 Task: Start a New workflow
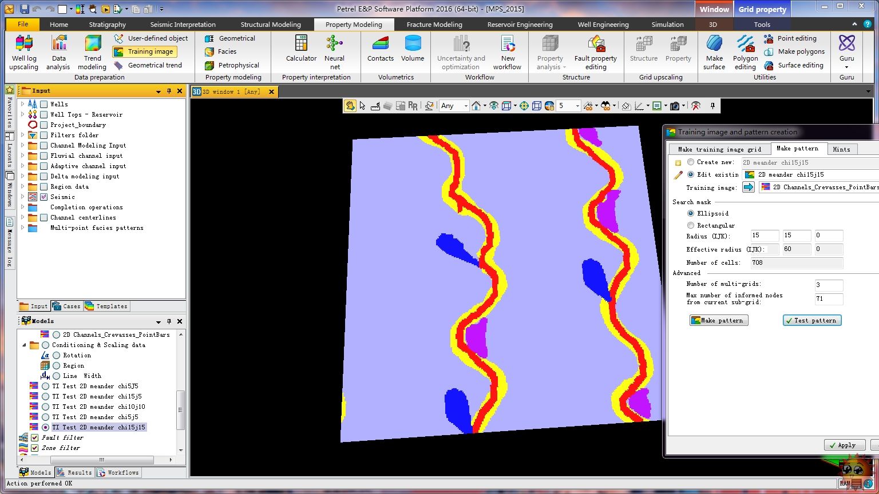508,52
